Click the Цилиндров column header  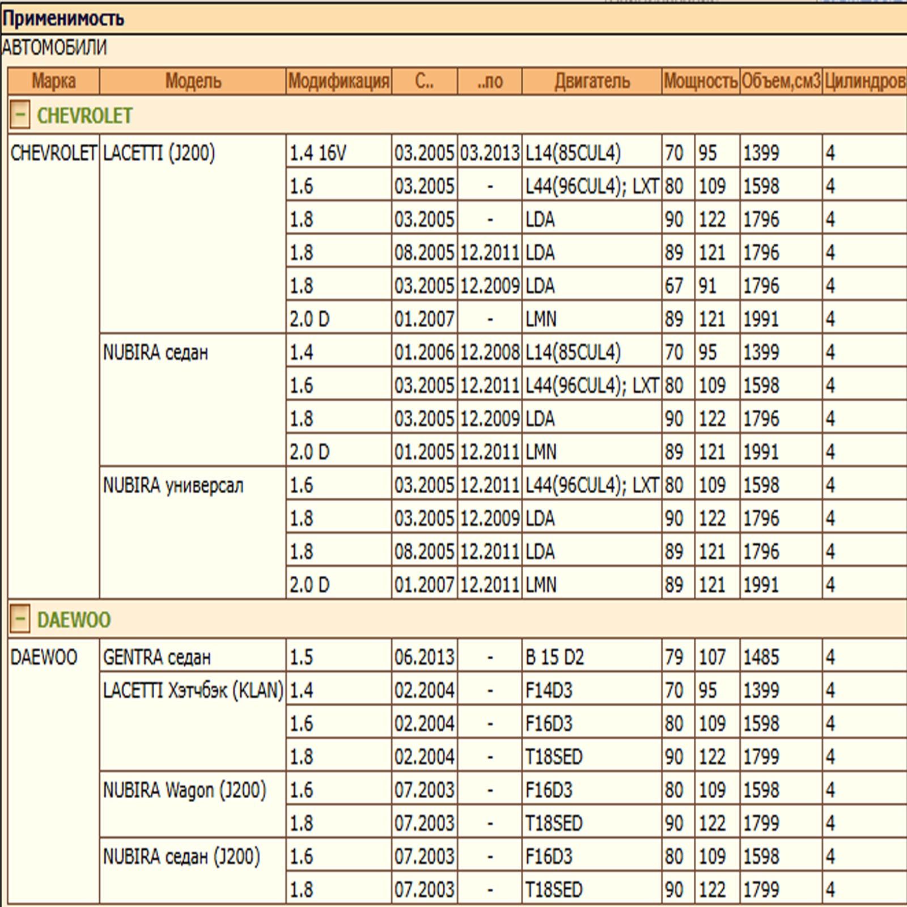point(864,81)
